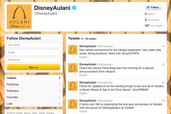Click the blue verified badge icon
This screenshot has height=114, width=171.
pos(74,8)
